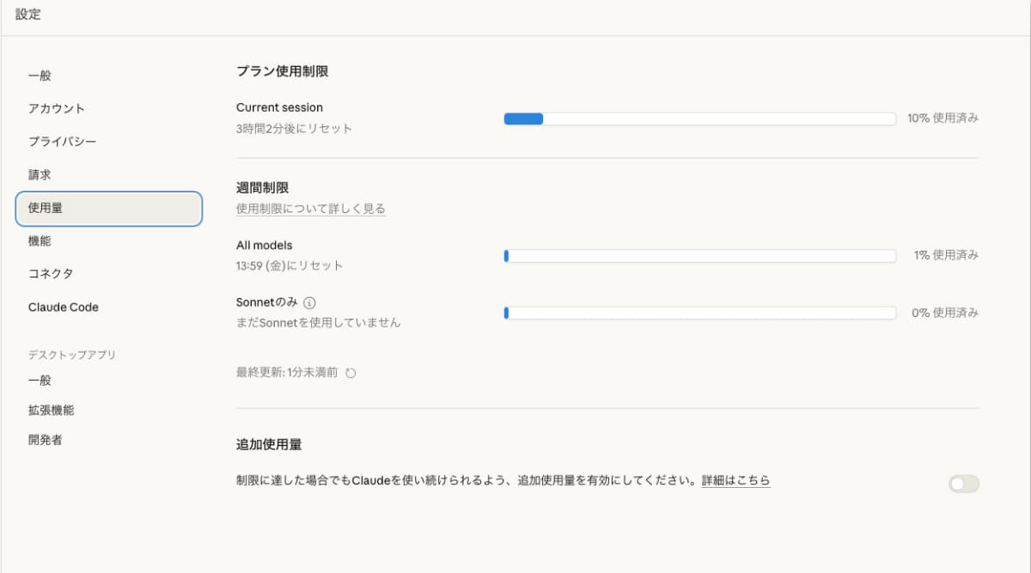
Task: Click the Sonnetのみ usage progress bar
Action: pos(699,313)
